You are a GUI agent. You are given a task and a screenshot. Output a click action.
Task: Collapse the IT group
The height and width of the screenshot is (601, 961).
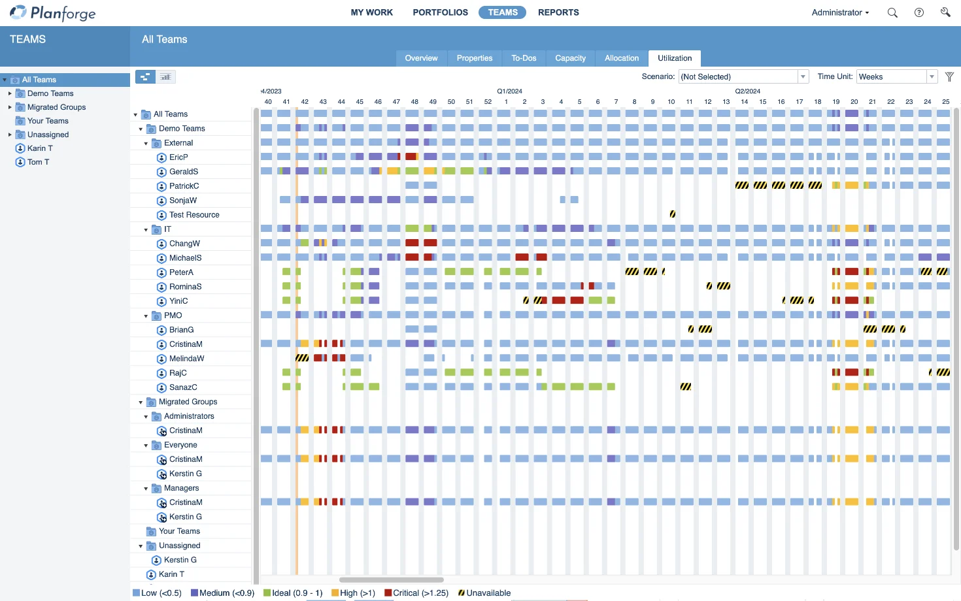(146, 230)
